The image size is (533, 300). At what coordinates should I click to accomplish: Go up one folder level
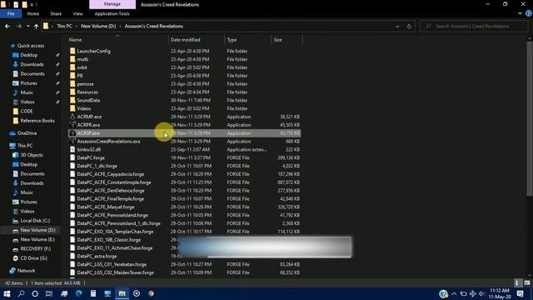(36, 26)
